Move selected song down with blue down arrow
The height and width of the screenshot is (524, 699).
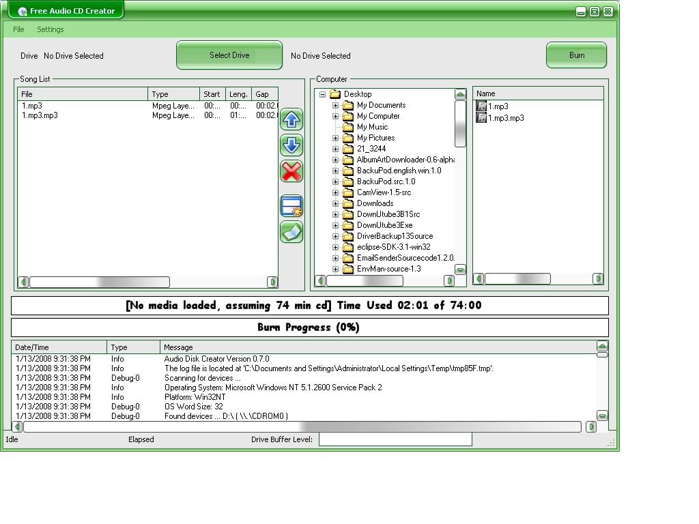[x=291, y=146]
